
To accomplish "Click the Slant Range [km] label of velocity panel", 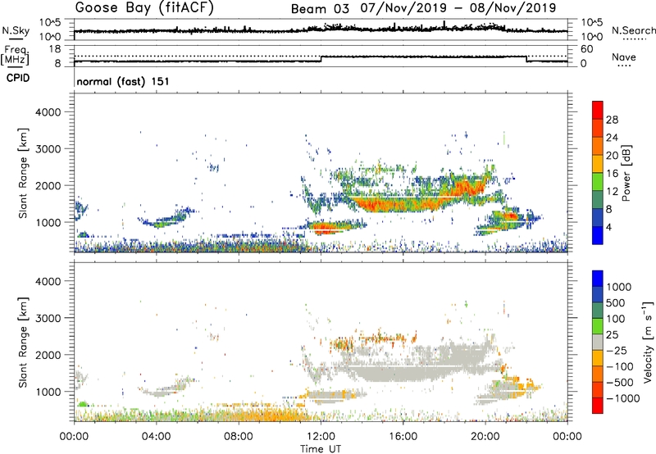I will point(22,343).
